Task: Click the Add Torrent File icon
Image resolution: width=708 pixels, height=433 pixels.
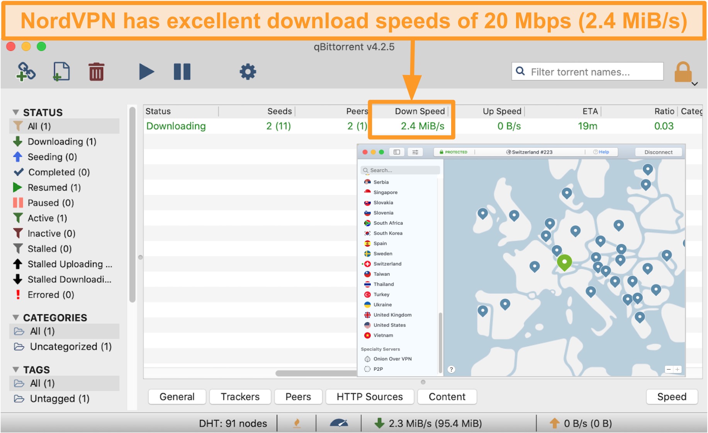Action: pyautogui.click(x=61, y=72)
